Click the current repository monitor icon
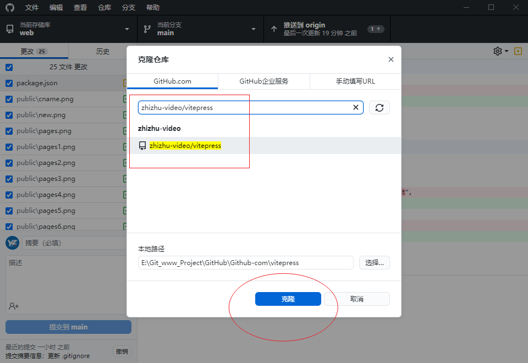The width and height of the screenshot is (528, 363). (x=10, y=29)
